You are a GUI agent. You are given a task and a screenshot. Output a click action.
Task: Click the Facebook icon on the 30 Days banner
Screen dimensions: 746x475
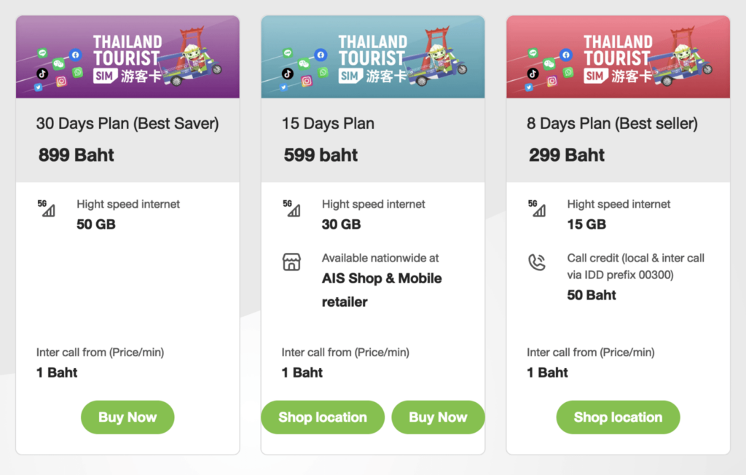[x=75, y=55]
